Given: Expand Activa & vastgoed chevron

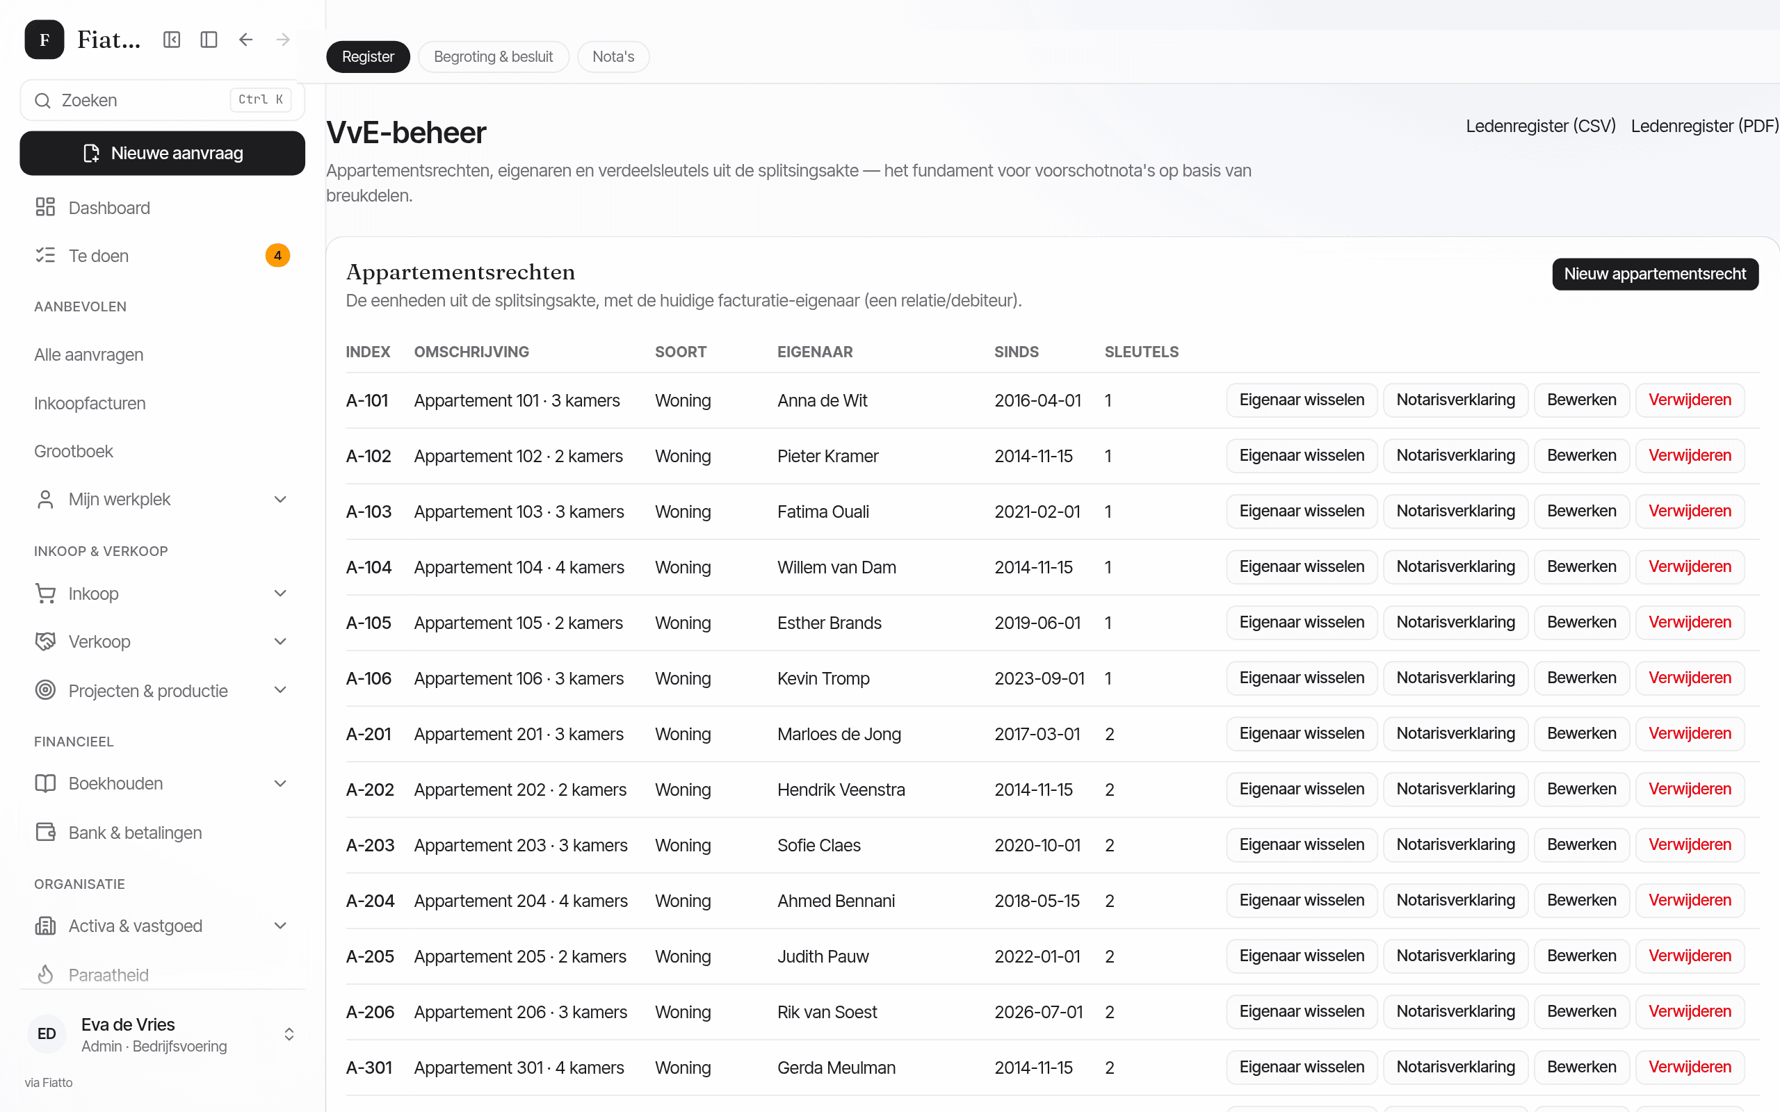Looking at the screenshot, I should (280, 926).
